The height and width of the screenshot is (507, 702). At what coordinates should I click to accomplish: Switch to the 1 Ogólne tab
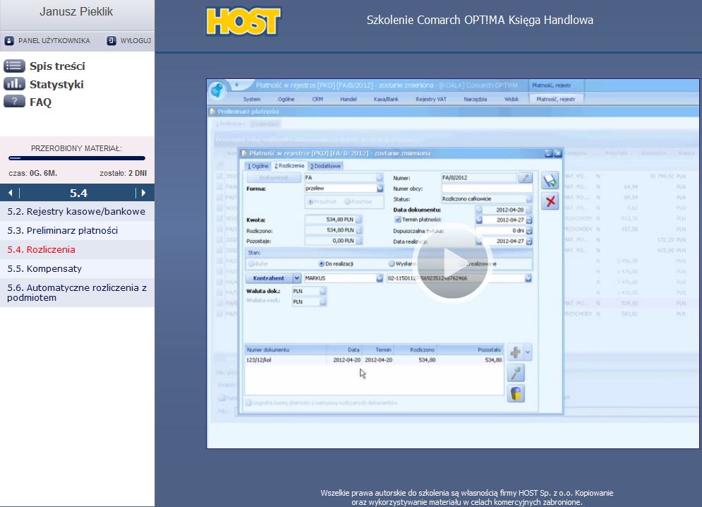pyautogui.click(x=258, y=166)
